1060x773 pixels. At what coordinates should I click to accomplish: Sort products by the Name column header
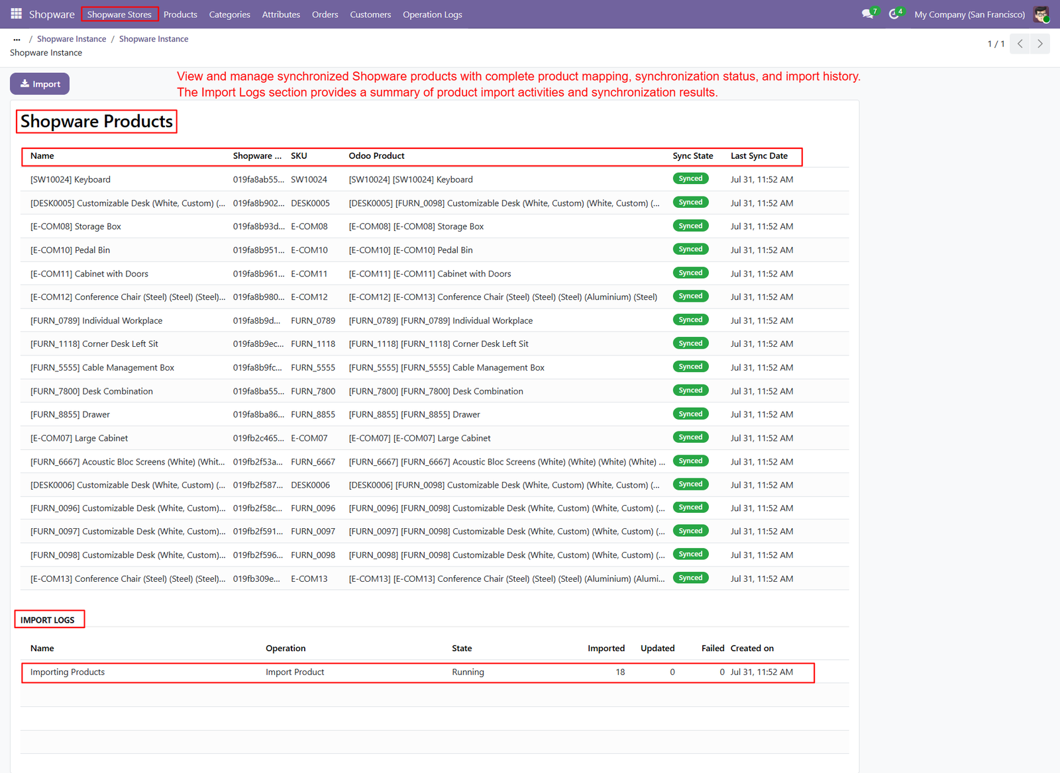click(42, 156)
